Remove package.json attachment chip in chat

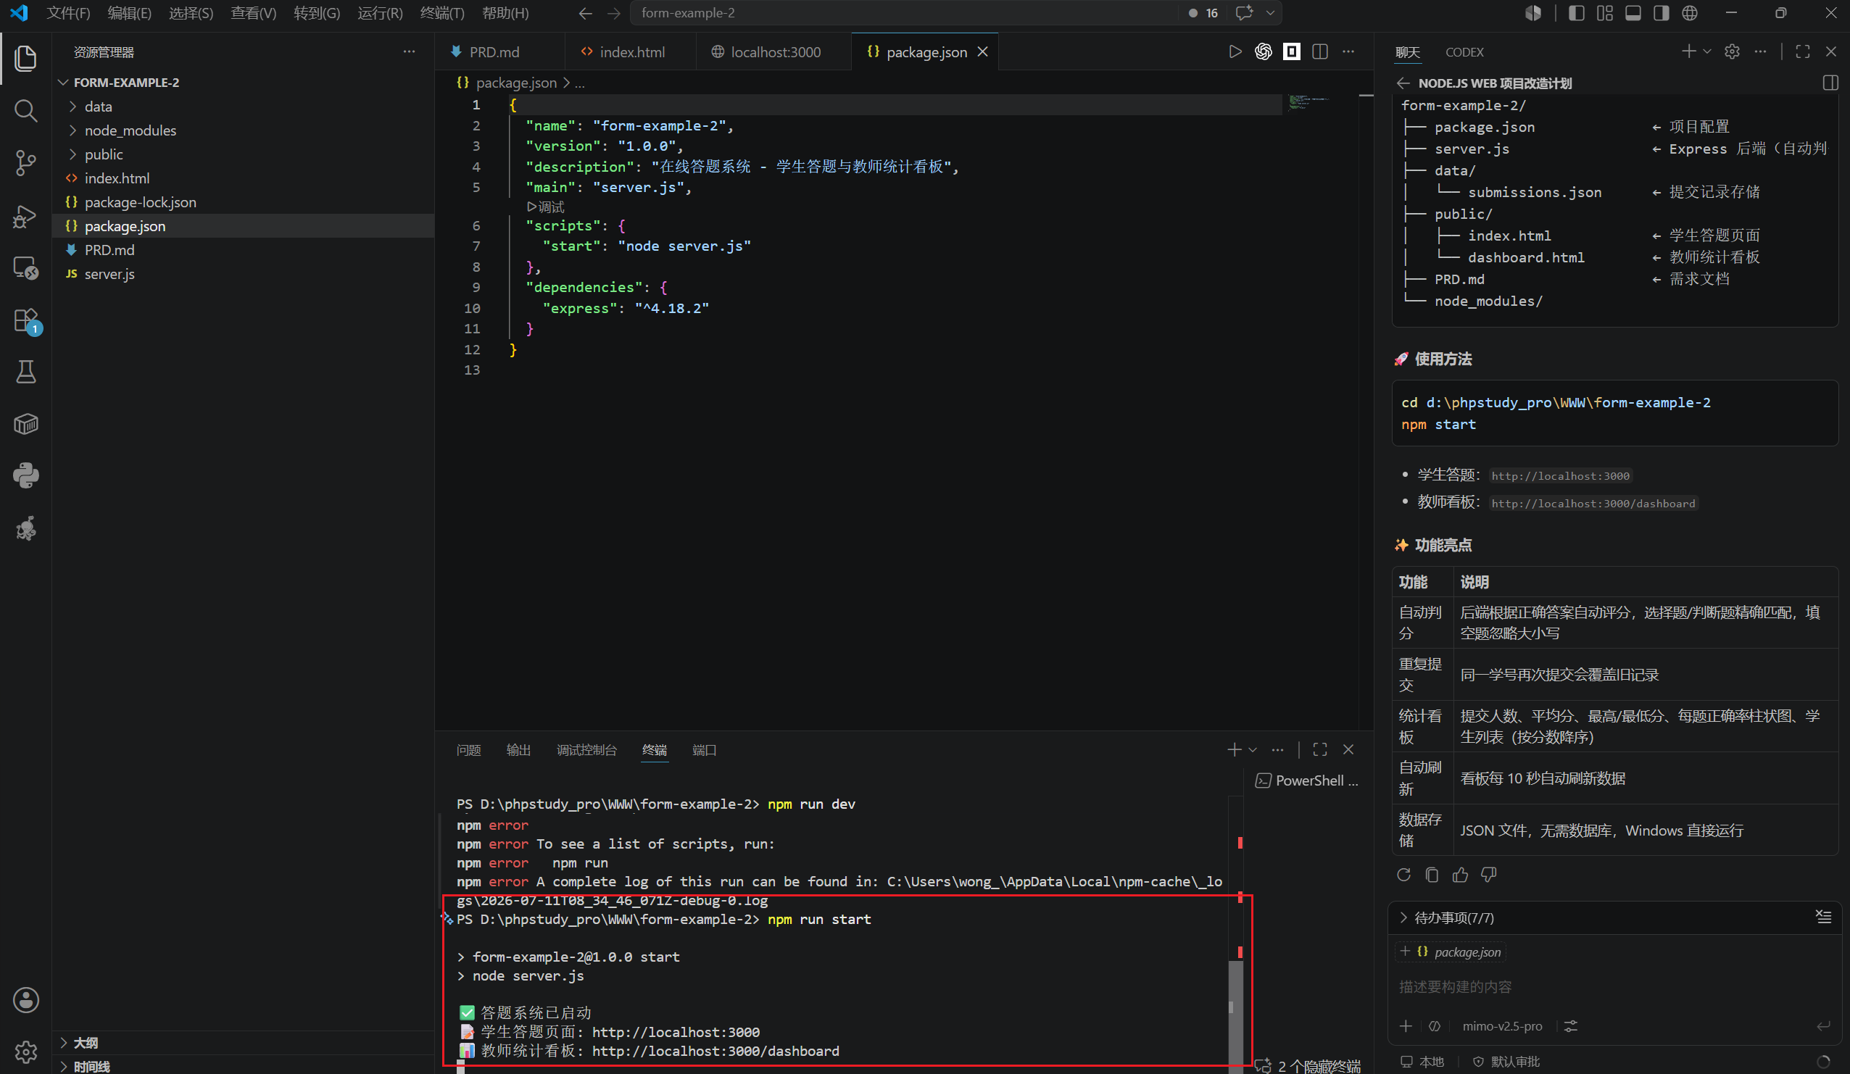pos(1405,952)
